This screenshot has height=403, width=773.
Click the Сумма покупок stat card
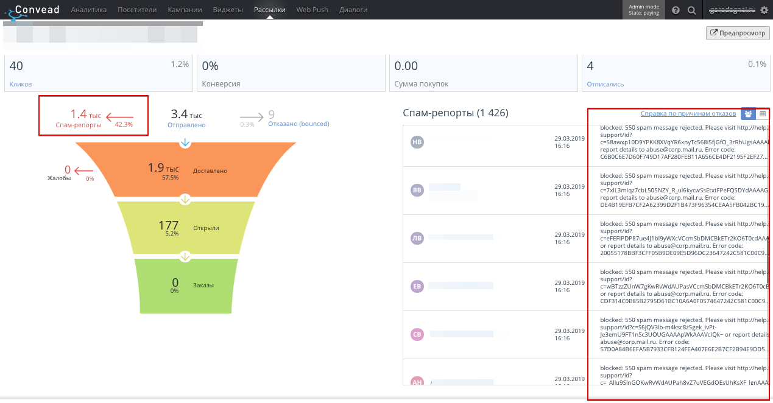(x=483, y=73)
